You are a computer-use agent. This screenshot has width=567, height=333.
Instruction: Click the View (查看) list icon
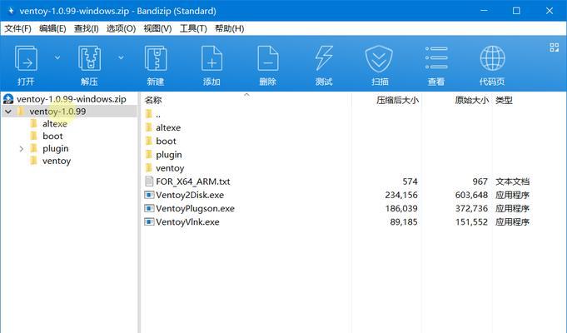click(436, 57)
